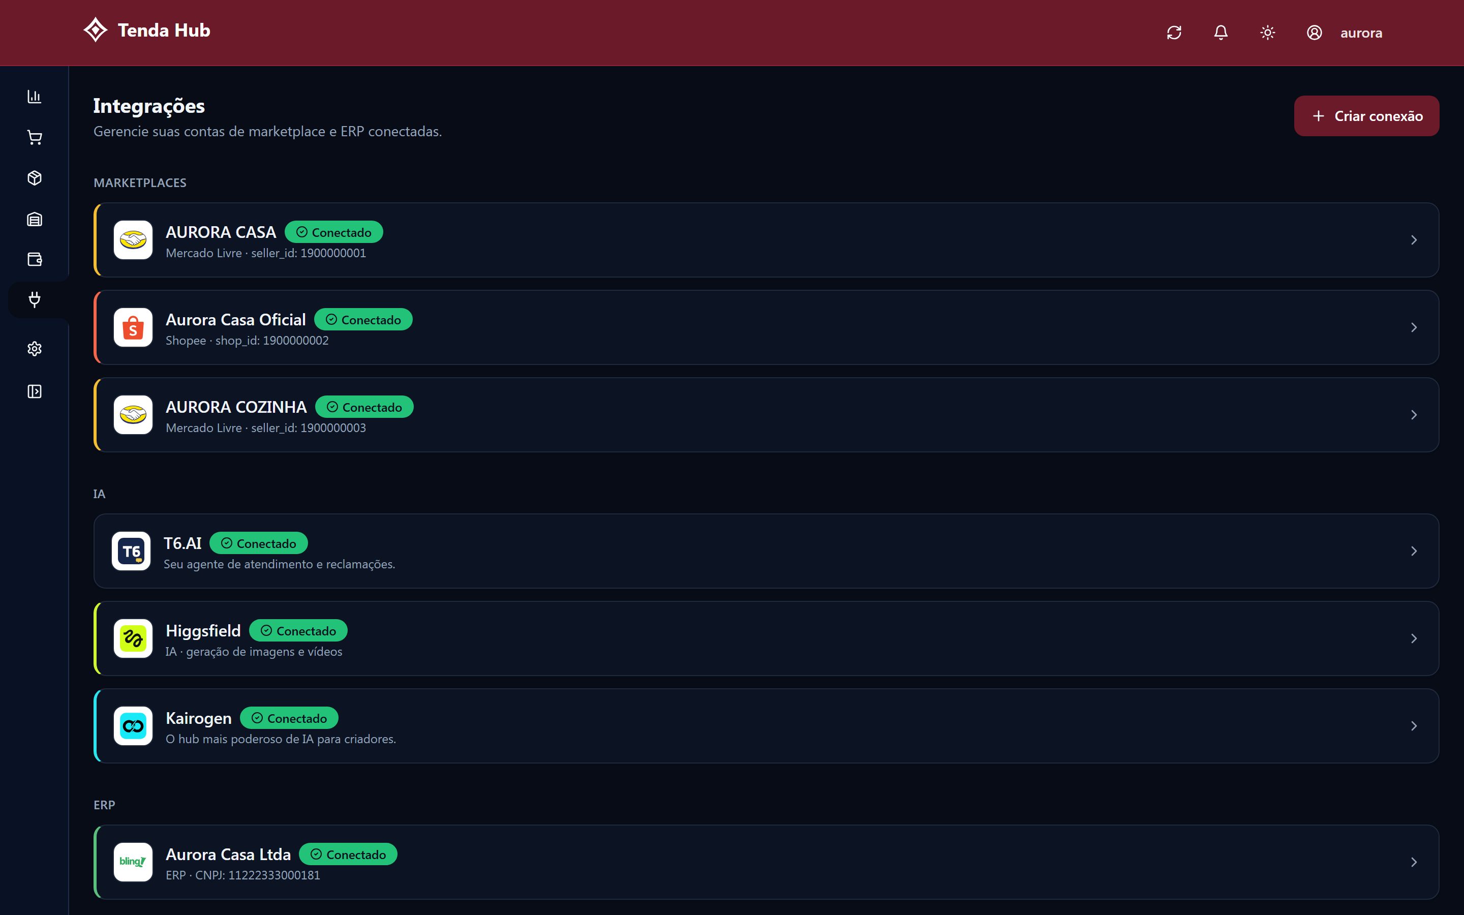Expand AURORA COZINHA row chevron
Image resolution: width=1464 pixels, height=915 pixels.
(1414, 415)
